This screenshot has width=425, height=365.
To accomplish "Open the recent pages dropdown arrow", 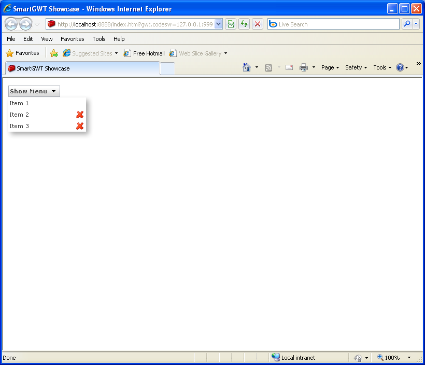I will (37, 24).
